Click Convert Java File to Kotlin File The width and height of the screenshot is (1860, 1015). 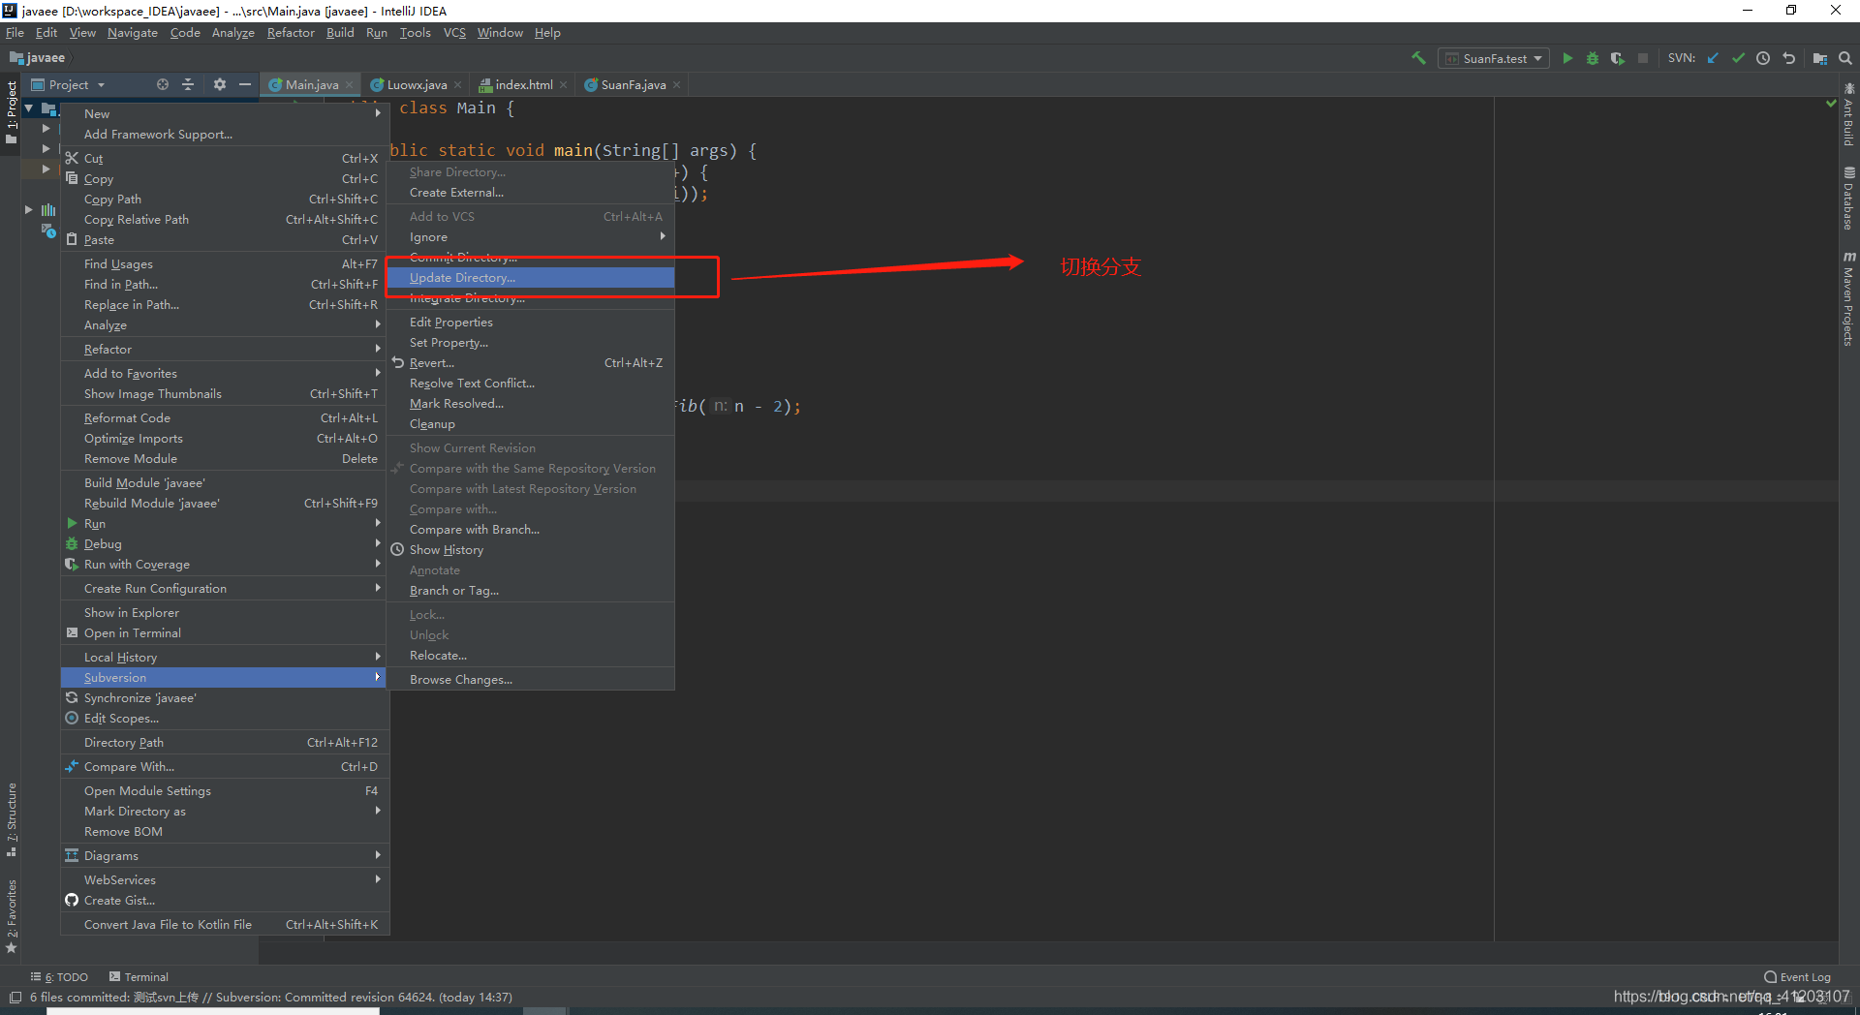coord(225,924)
